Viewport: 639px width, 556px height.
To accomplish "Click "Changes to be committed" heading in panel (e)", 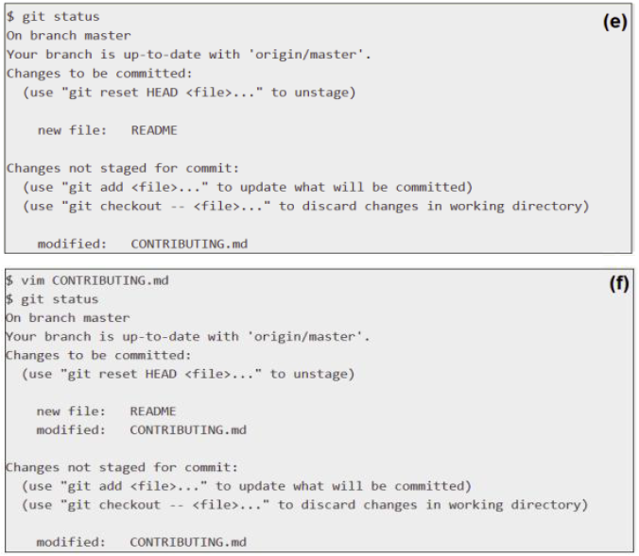I will pyautogui.click(x=99, y=74).
